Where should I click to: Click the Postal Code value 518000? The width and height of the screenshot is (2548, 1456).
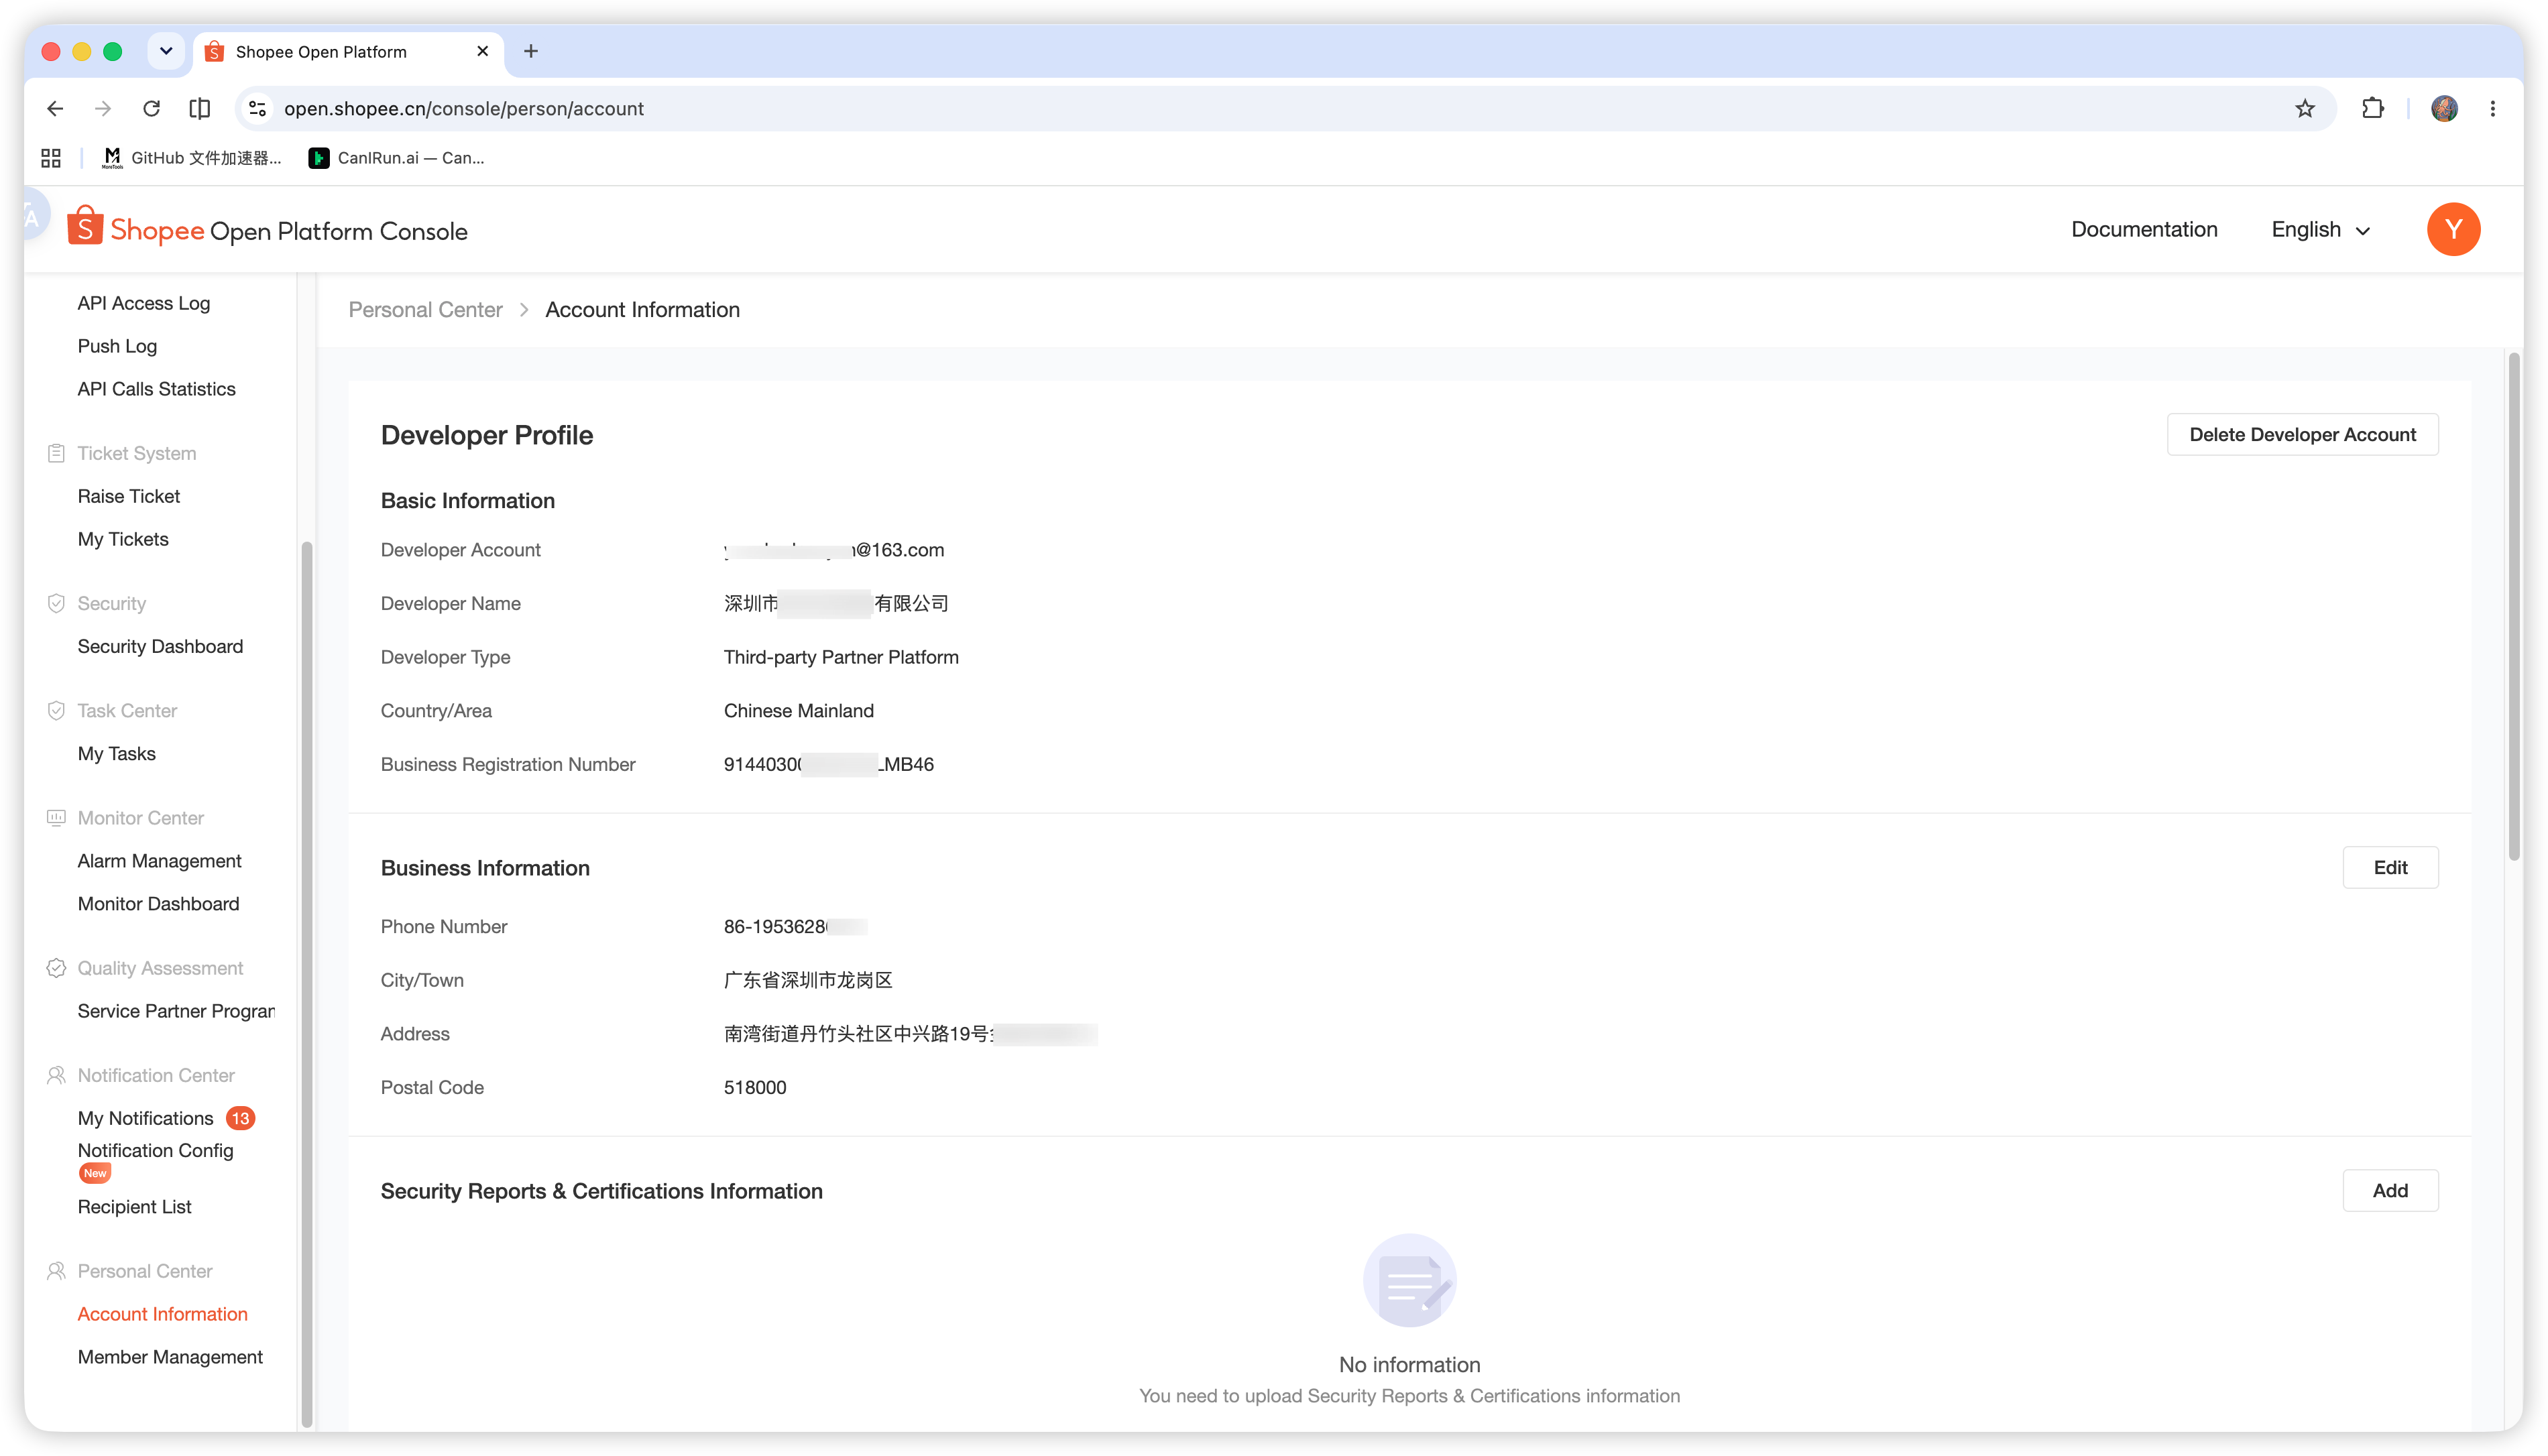(x=755, y=1087)
